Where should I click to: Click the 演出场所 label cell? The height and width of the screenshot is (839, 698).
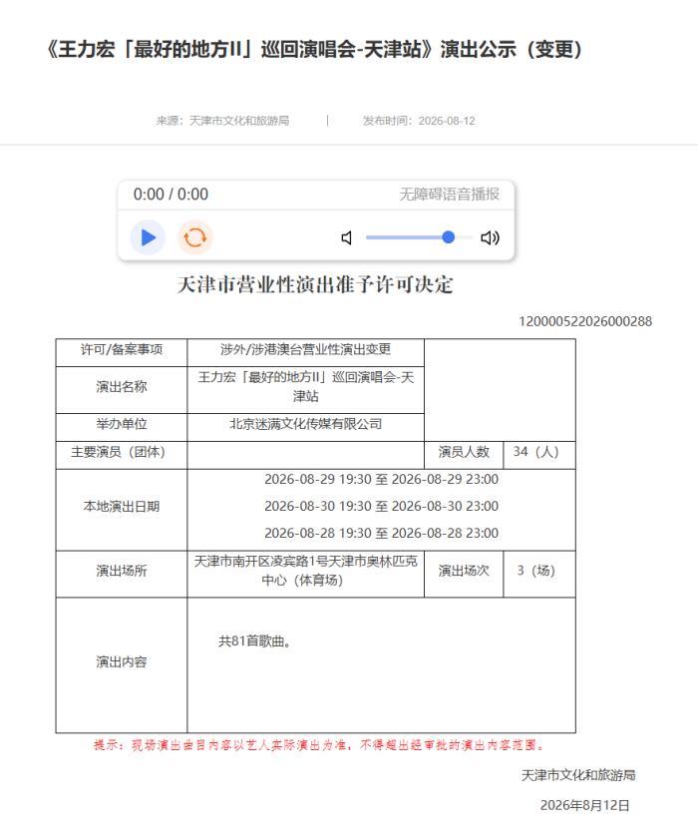pos(122,575)
